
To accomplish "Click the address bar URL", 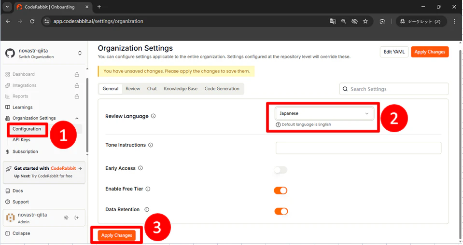I will (98, 21).
